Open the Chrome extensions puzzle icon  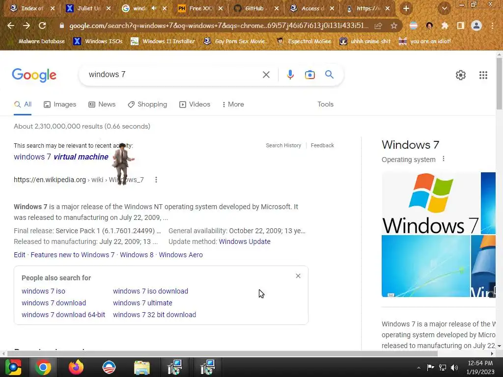445,26
